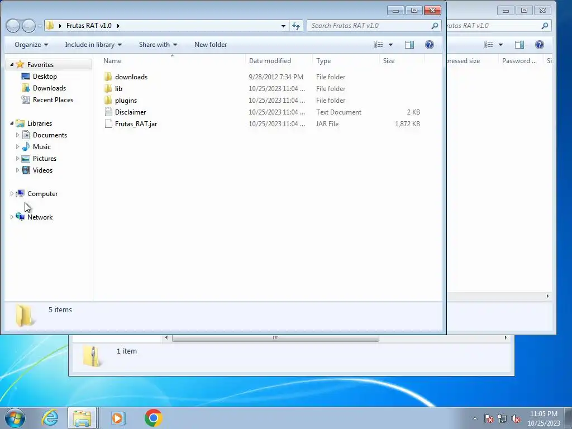Image resolution: width=572 pixels, height=429 pixels.
Task: Open view dropdown arrow in background window
Action: (500, 45)
